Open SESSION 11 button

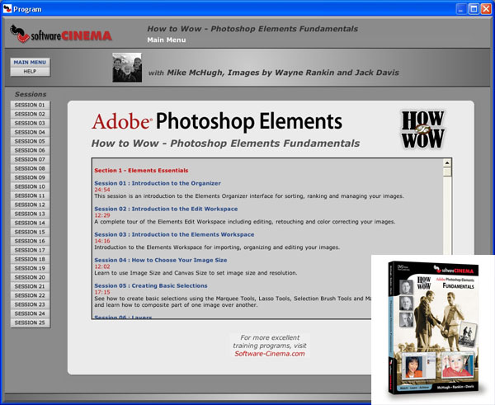[x=30, y=195]
